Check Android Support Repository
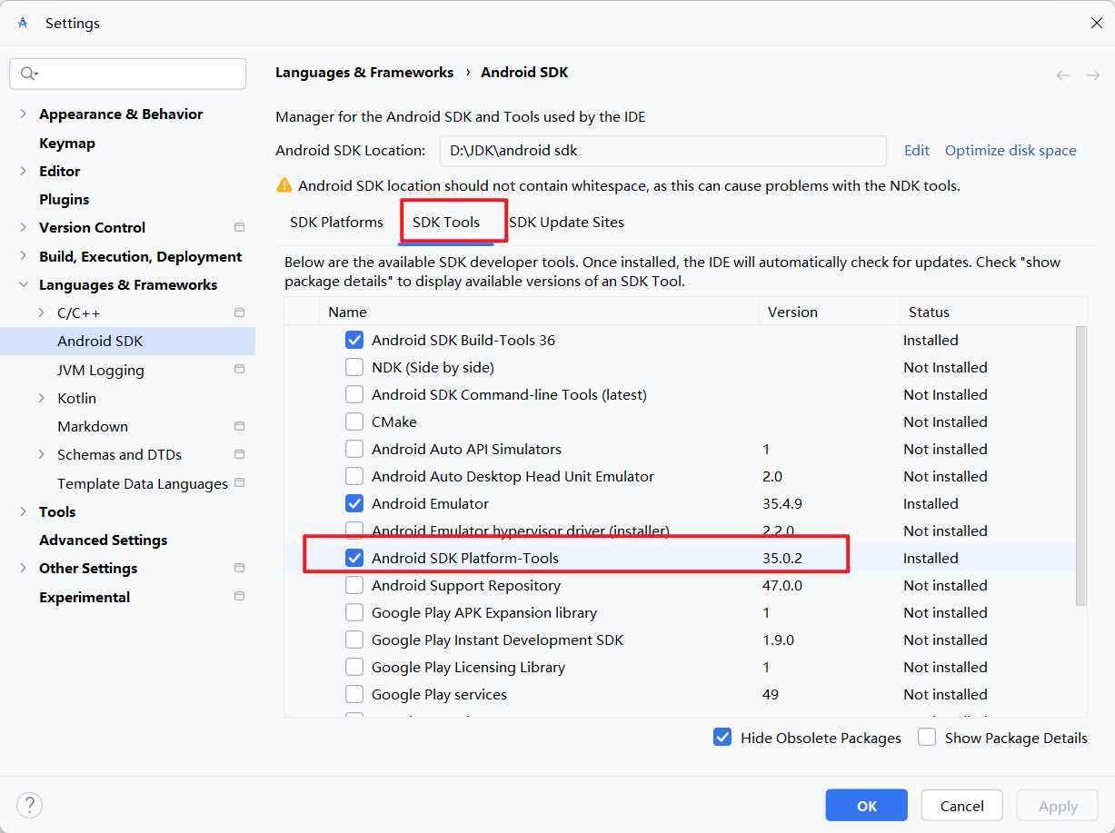 point(354,585)
